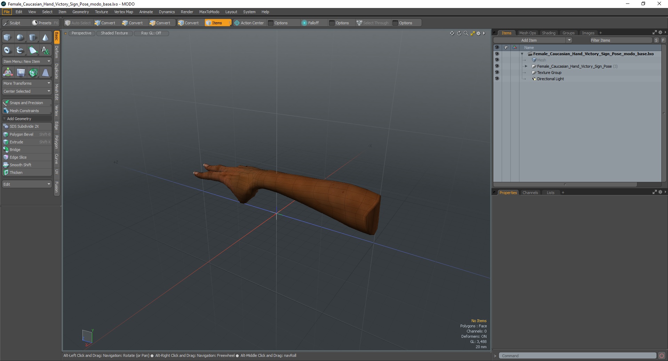Open the Geometry menu
Viewport: 668px width, 361px height.
pyautogui.click(x=80, y=12)
